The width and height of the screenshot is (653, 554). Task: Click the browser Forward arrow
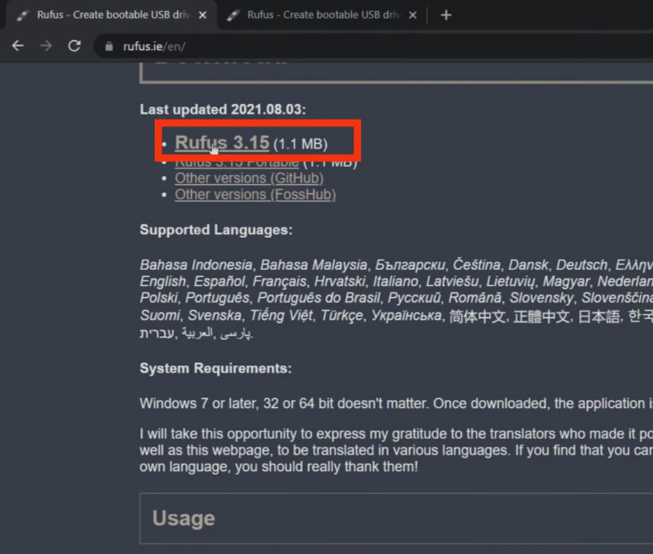46,46
